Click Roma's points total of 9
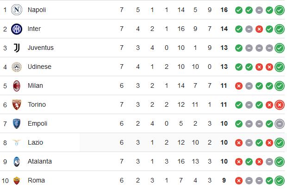 pos(224,180)
